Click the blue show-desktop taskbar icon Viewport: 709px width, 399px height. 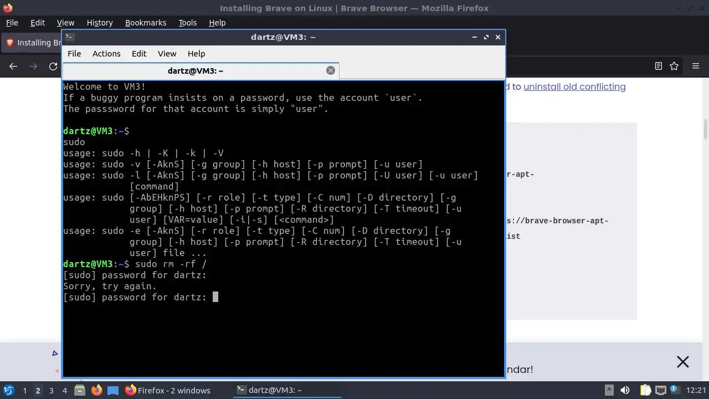click(x=113, y=390)
